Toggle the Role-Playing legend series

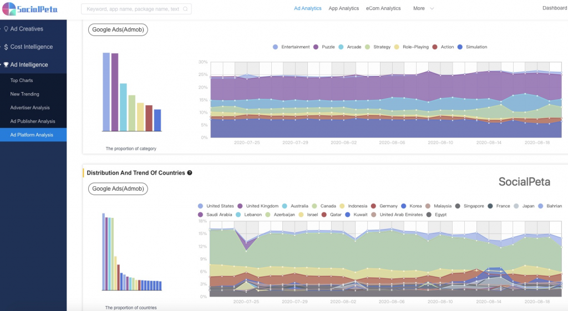point(412,47)
